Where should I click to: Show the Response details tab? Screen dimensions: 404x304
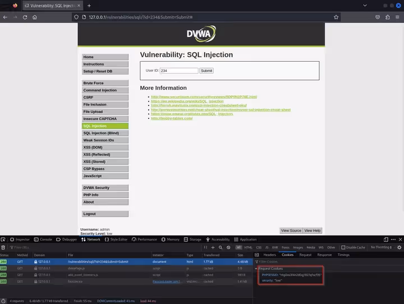tap(324, 255)
